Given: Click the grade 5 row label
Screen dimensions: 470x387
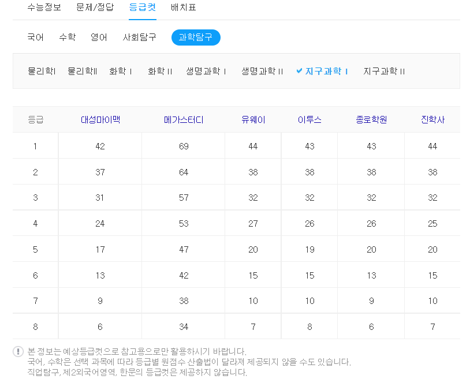Looking at the screenshot, I should [x=35, y=250].
